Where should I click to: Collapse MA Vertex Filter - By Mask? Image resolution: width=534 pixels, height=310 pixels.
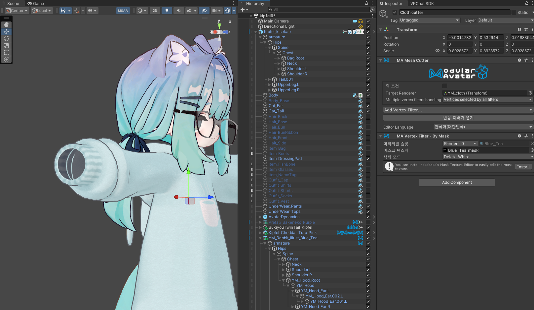pyautogui.click(x=381, y=136)
